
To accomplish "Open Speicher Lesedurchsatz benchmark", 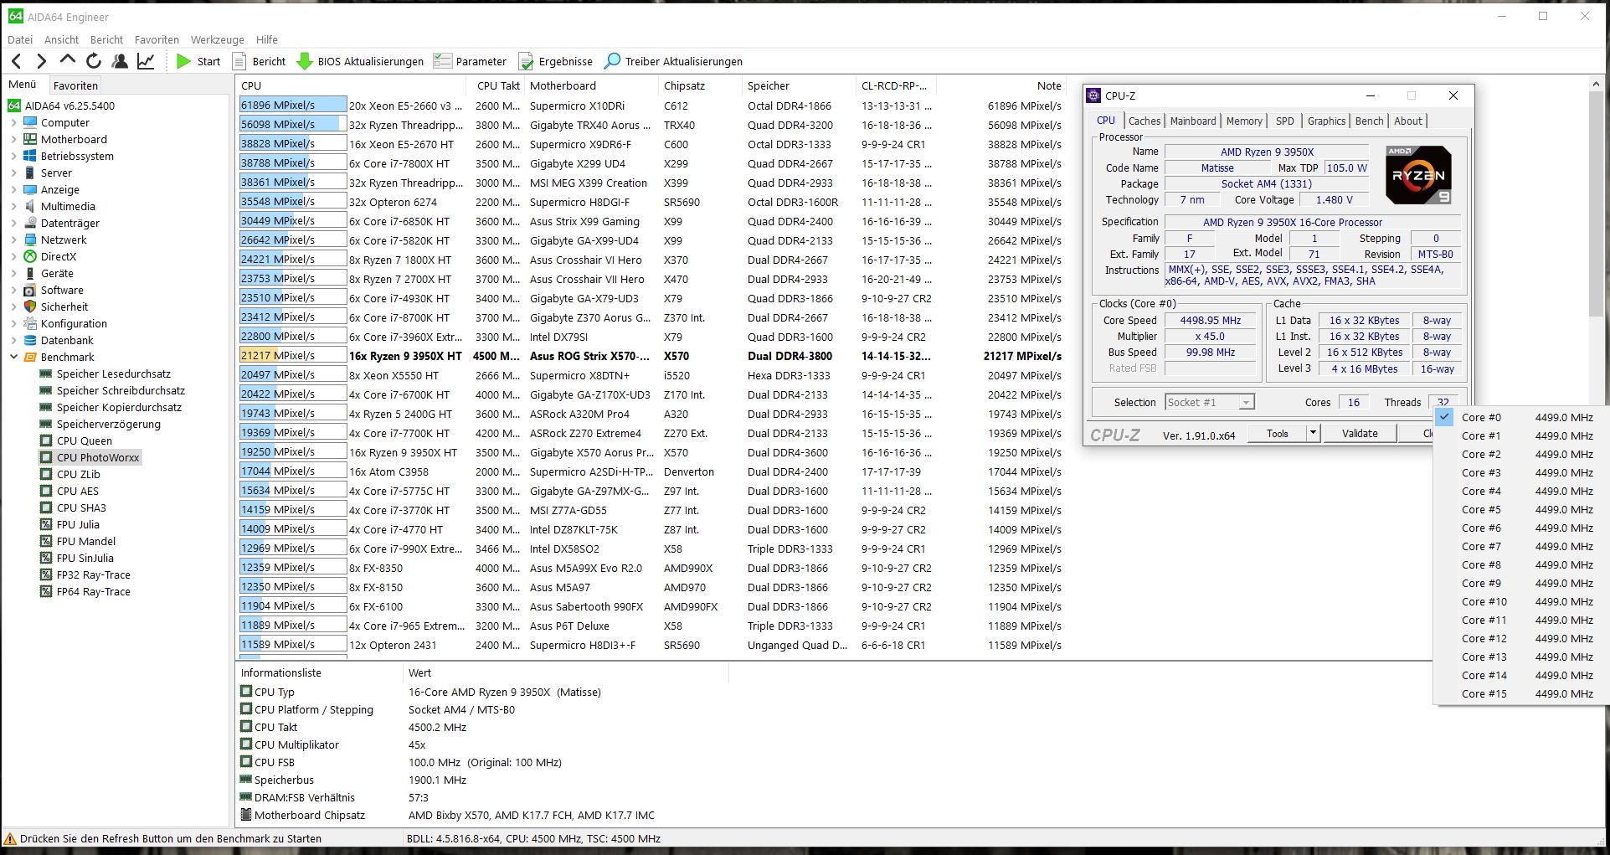I will (x=113, y=373).
